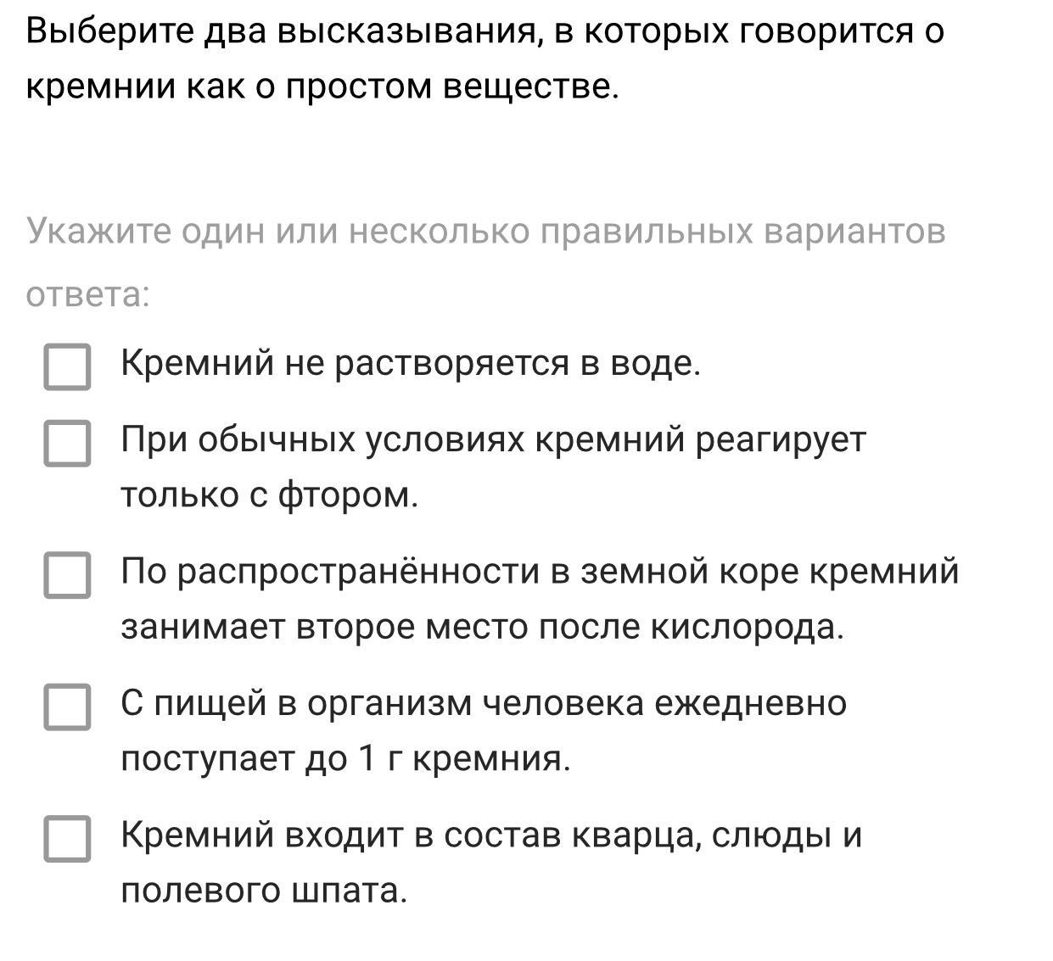This screenshot has width=1053, height=961.
Task: Tick checkbox for 'реагирует только с фтором' statement
Action: tap(67, 443)
